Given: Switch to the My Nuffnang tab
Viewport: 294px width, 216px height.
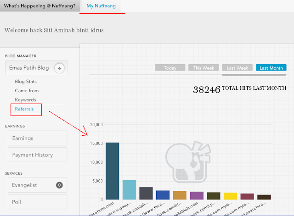Looking at the screenshot, I should (101, 6).
